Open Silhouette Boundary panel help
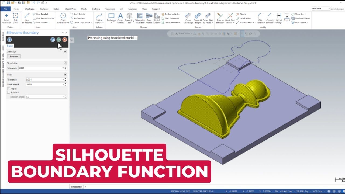This screenshot has height=194, width=345. click(x=9, y=40)
